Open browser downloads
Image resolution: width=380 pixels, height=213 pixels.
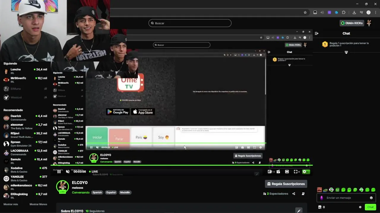(x=354, y=12)
